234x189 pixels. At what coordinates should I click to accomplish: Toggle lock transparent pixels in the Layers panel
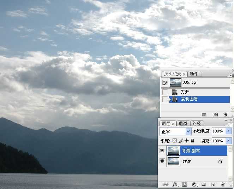click(x=174, y=141)
